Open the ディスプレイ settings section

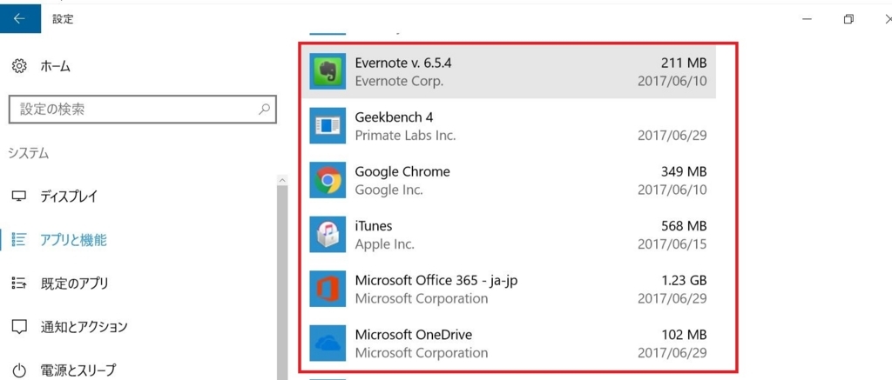69,197
